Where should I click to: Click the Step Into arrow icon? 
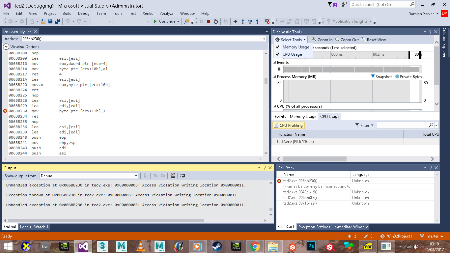click(x=243, y=21)
